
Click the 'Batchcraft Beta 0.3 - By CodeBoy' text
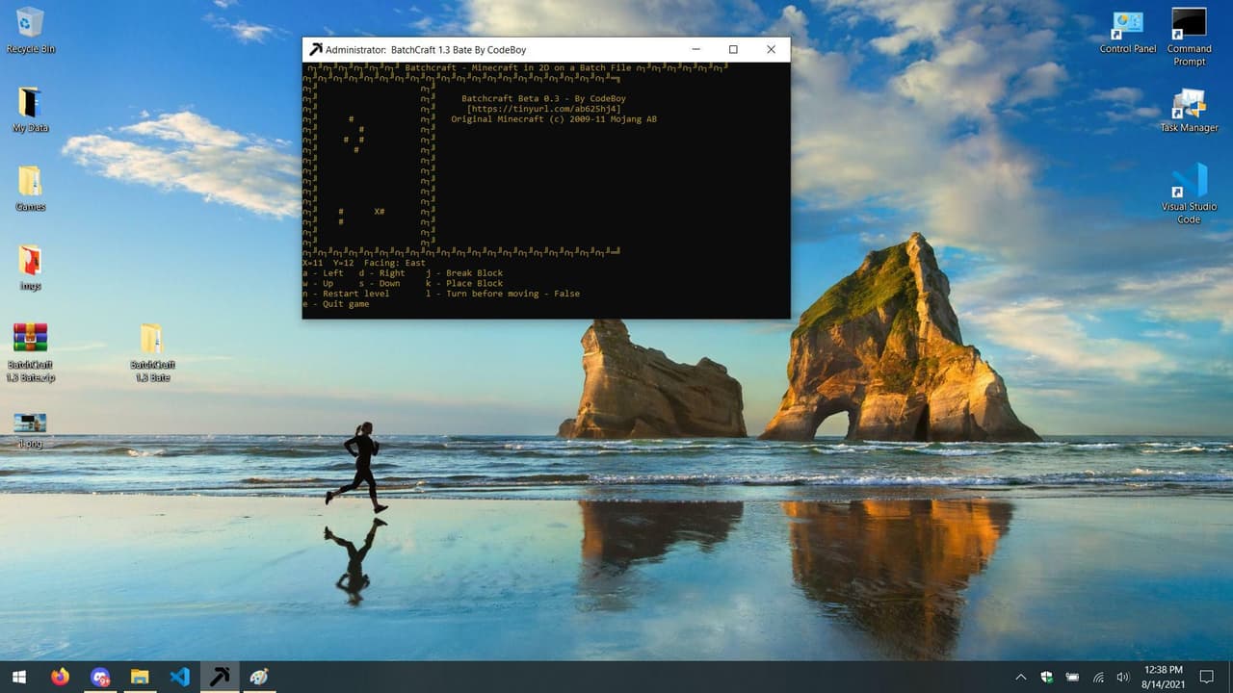pos(543,98)
